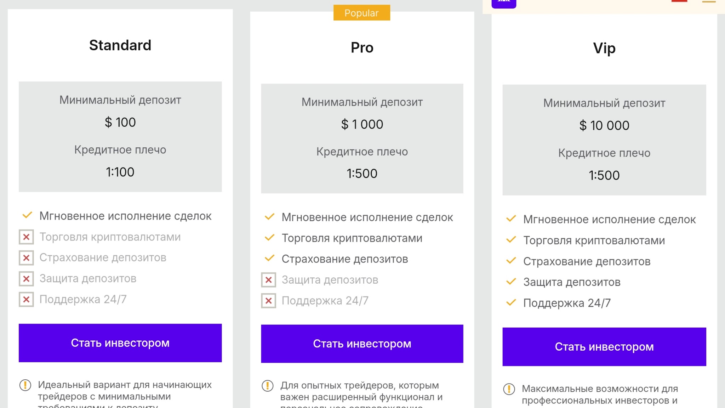Viewport: 725px width, 408px height.
Task: Click Pro's X box for Поддержка 24/7
Action: pyautogui.click(x=269, y=301)
